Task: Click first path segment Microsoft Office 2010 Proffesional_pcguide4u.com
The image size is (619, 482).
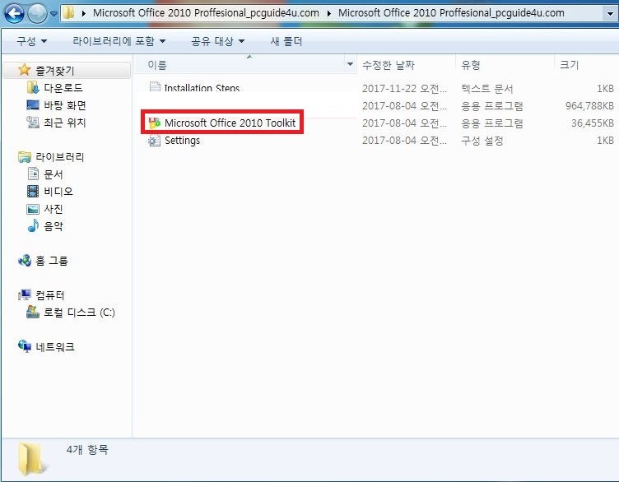Action: (x=206, y=13)
